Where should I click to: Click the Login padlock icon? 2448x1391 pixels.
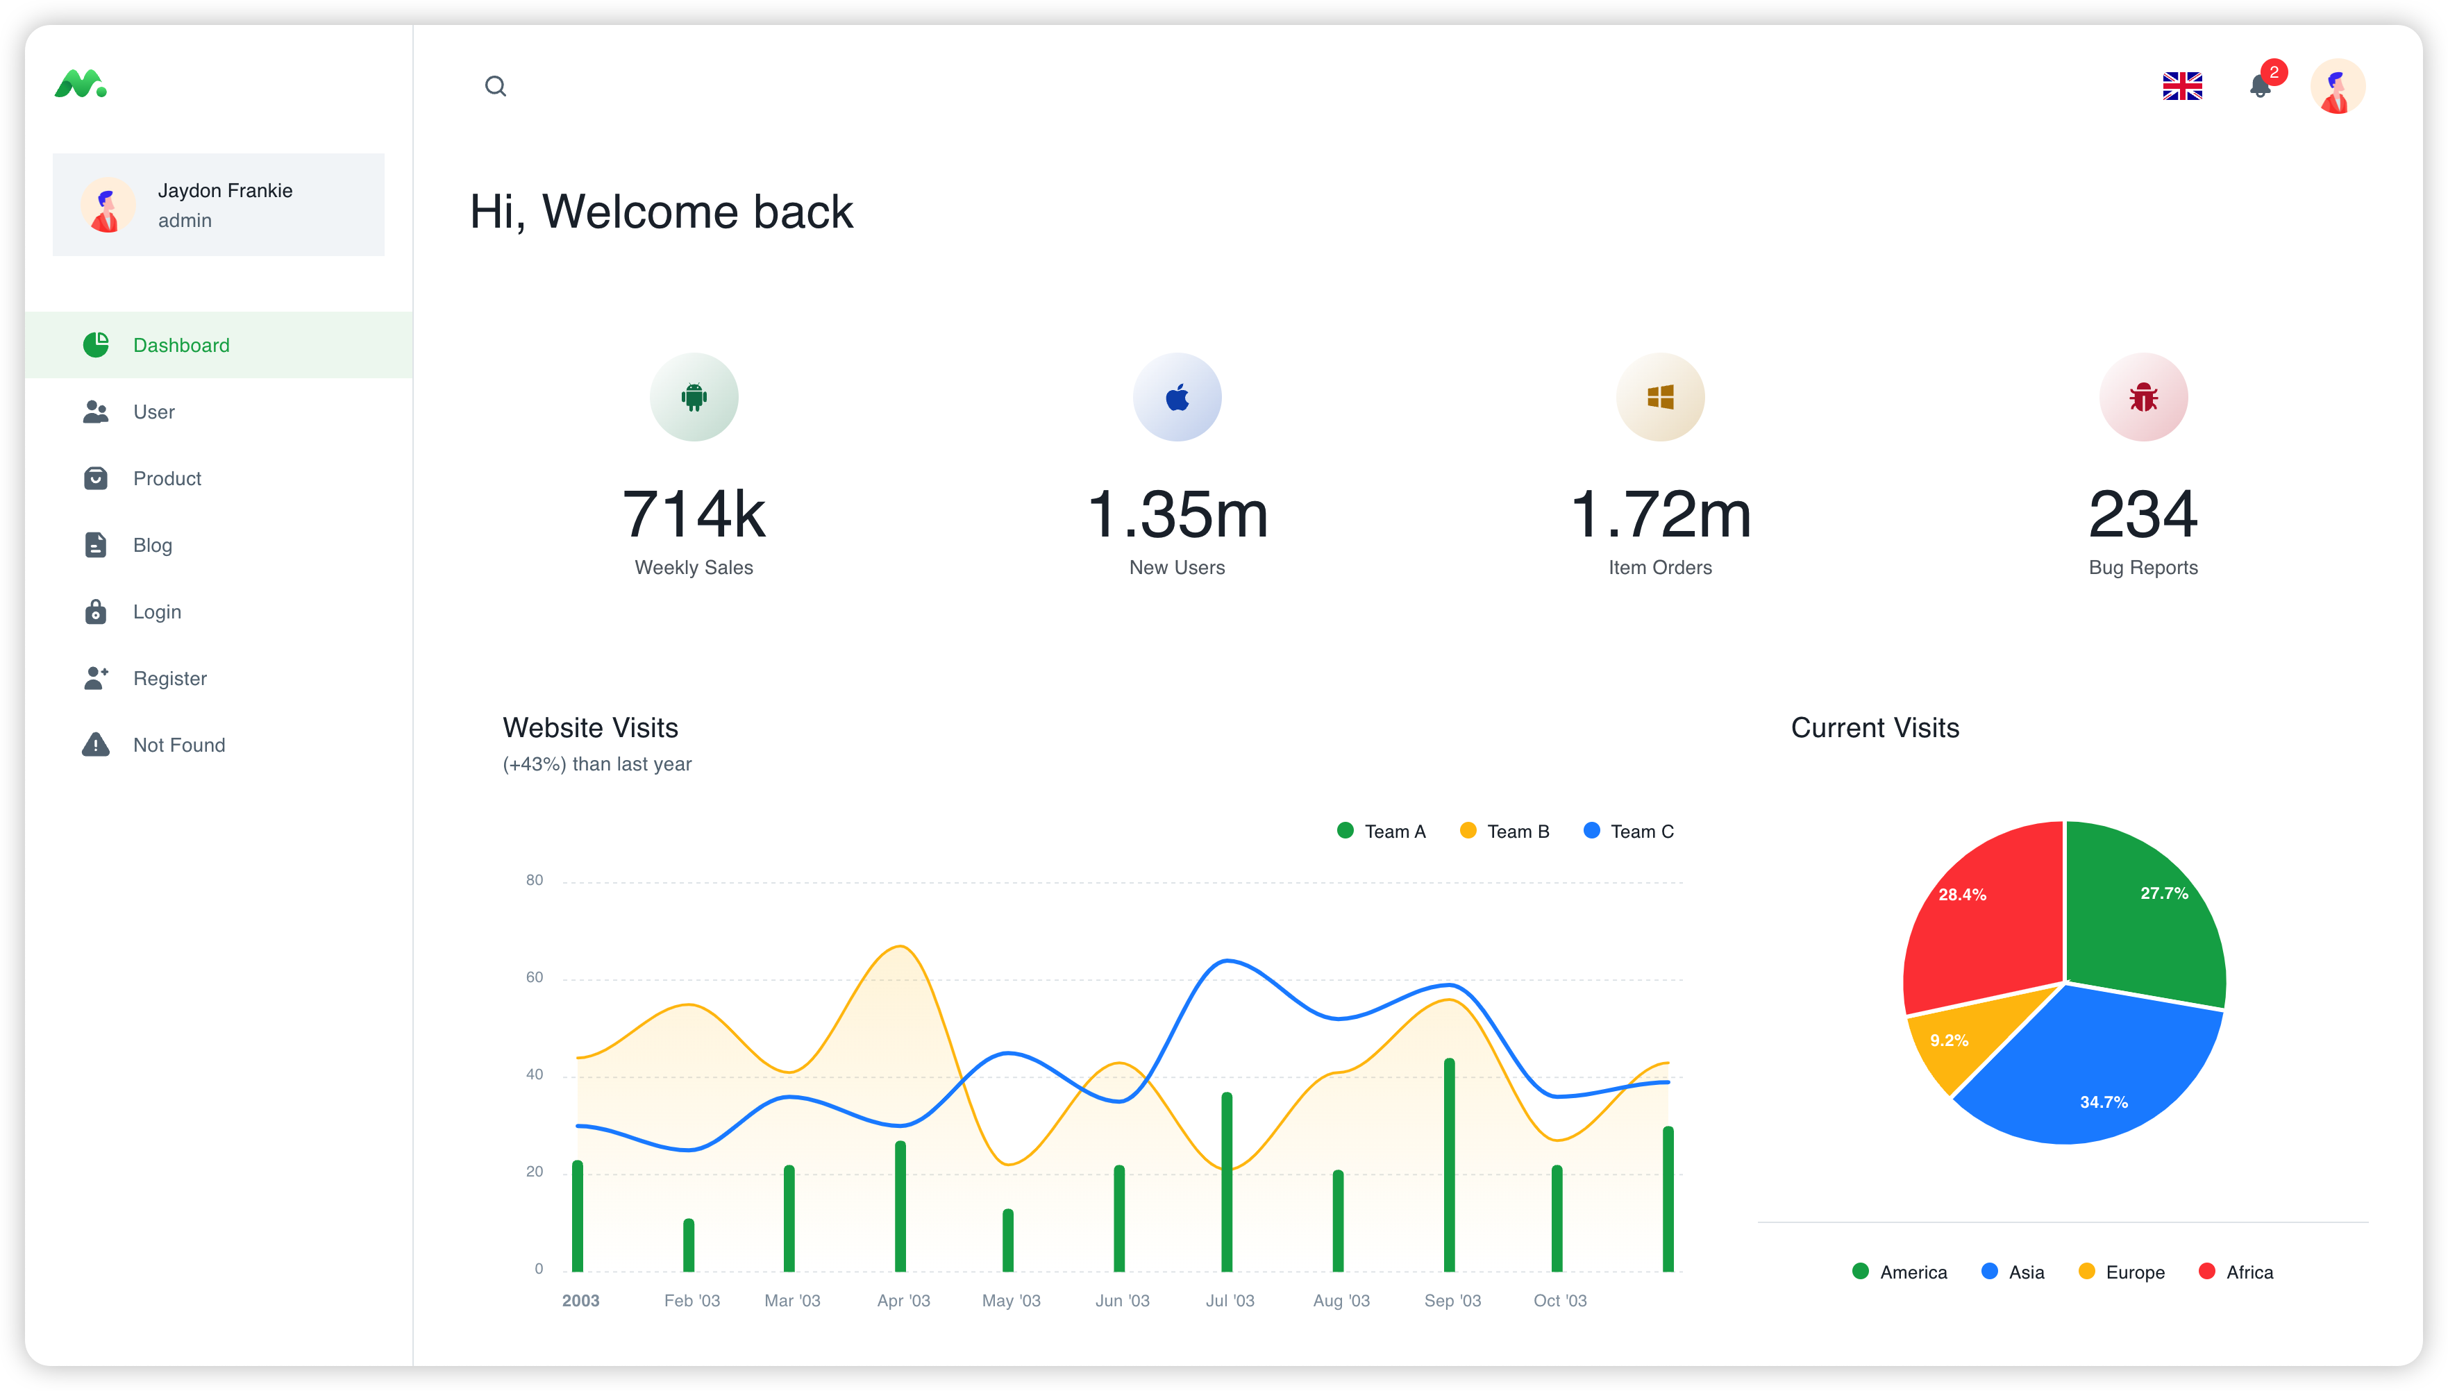point(96,612)
